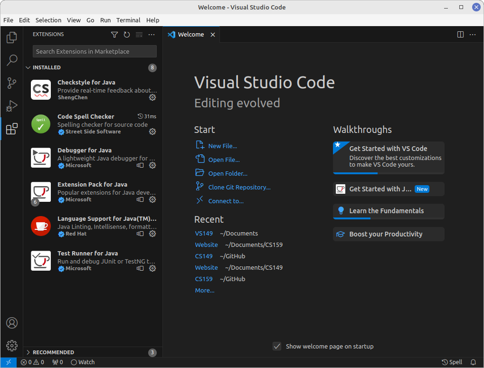The width and height of the screenshot is (484, 368).
Task: Open the Explorer sidebar icon
Action: pos(11,38)
